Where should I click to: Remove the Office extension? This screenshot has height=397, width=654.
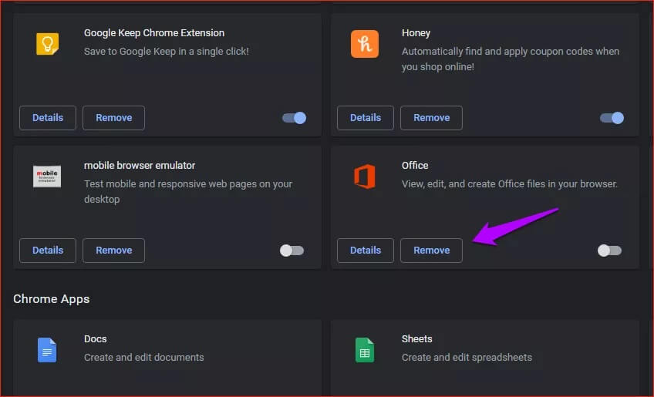point(431,251)
